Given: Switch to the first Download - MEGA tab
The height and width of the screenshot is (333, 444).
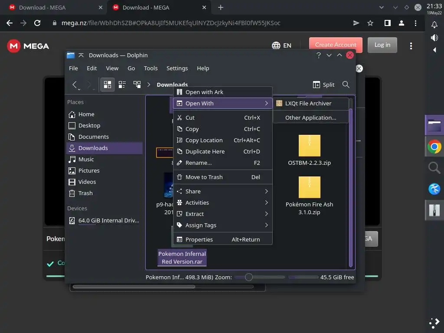Looking at the screenshot, I should [54, 7].
